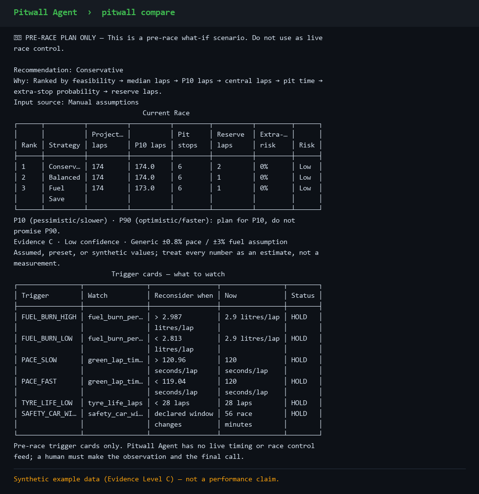Click the 'Pitwall Agent' header title

tap(45, 12)
